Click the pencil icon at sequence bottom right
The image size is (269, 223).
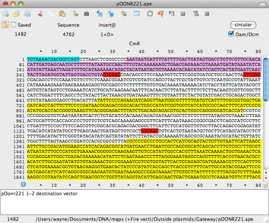[265, 185]
